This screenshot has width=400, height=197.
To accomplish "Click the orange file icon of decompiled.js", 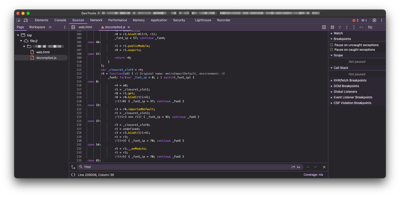I will 32,58.
